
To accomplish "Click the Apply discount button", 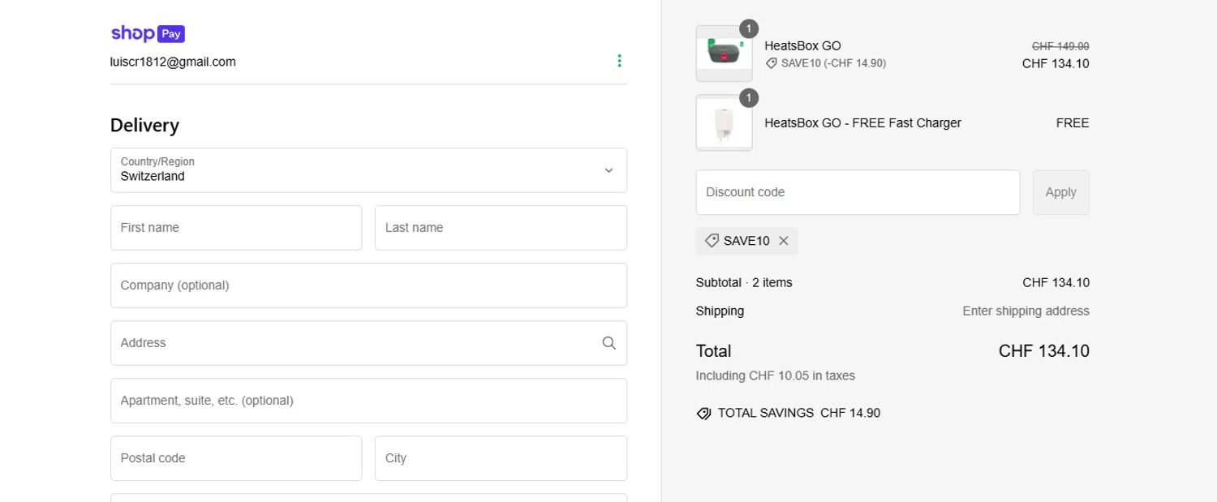I will coord(1060,192).
